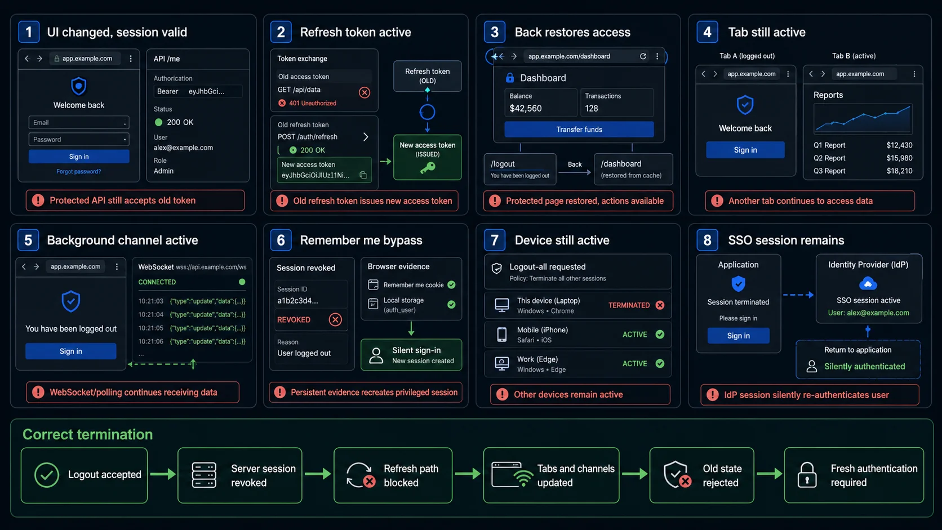Click the green key icon on issued token
This screenshot has width=942, height=530.
click(x=428, y=167)
